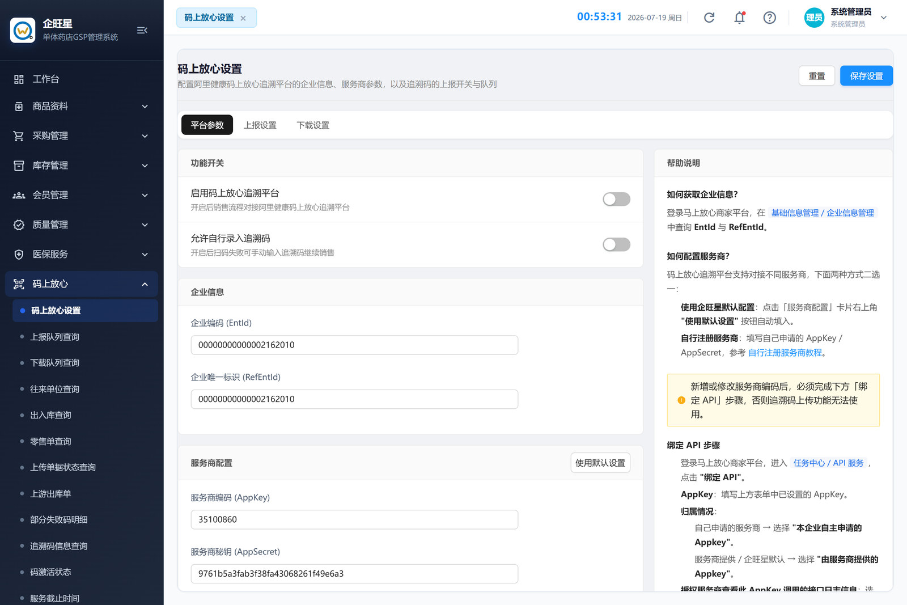The image size is (907, 605).
Task: Open 服务截止时间 sidebar item
Action: [x=85, y=598]
